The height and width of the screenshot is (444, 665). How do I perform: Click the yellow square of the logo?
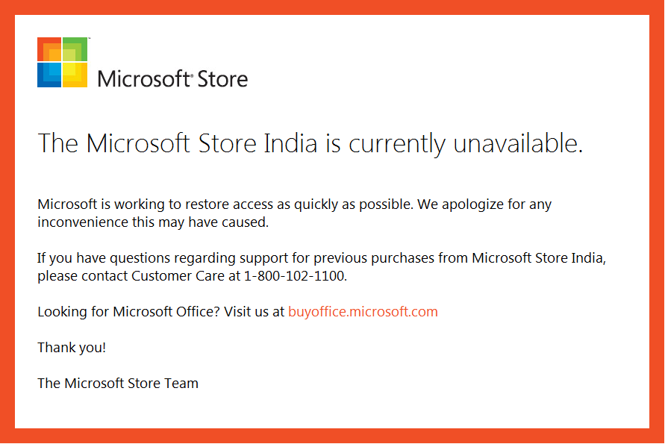(x=75, y=75)
